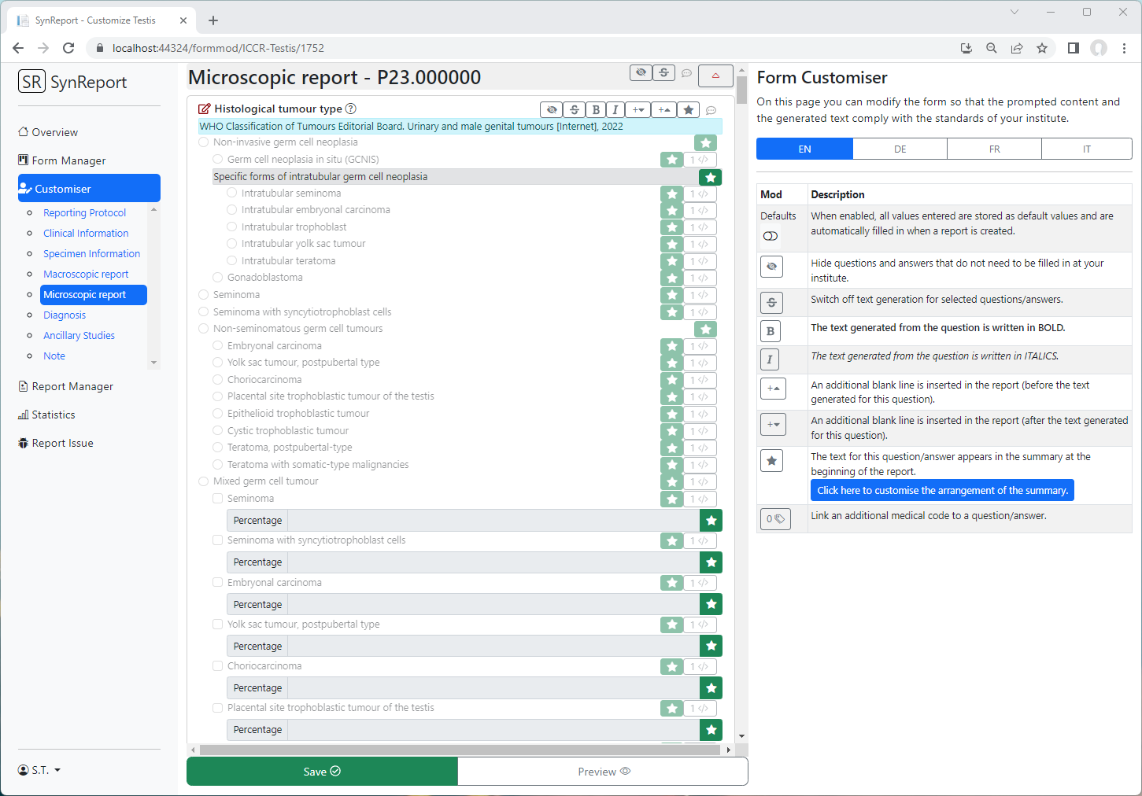The height and width of the screenshot is (796, 1142).
Task: Click the comment bubble beside Microscopic report title
Action: coord(686,74)
